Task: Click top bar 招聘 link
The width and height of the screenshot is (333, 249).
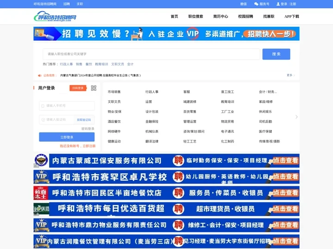Action: point(67,4)
